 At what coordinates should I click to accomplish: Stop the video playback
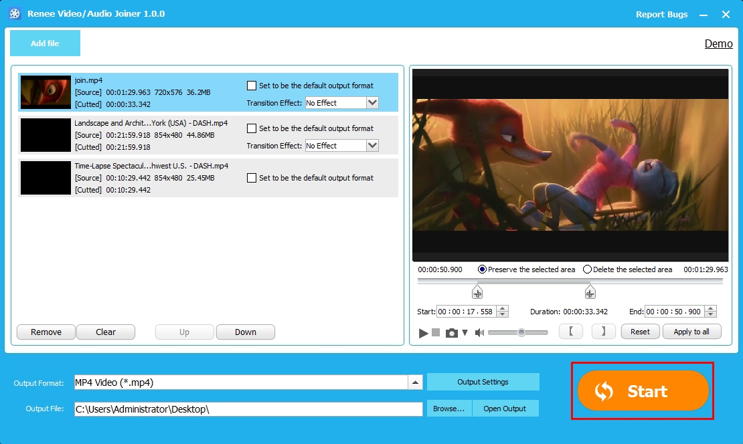tap(436, 332)
